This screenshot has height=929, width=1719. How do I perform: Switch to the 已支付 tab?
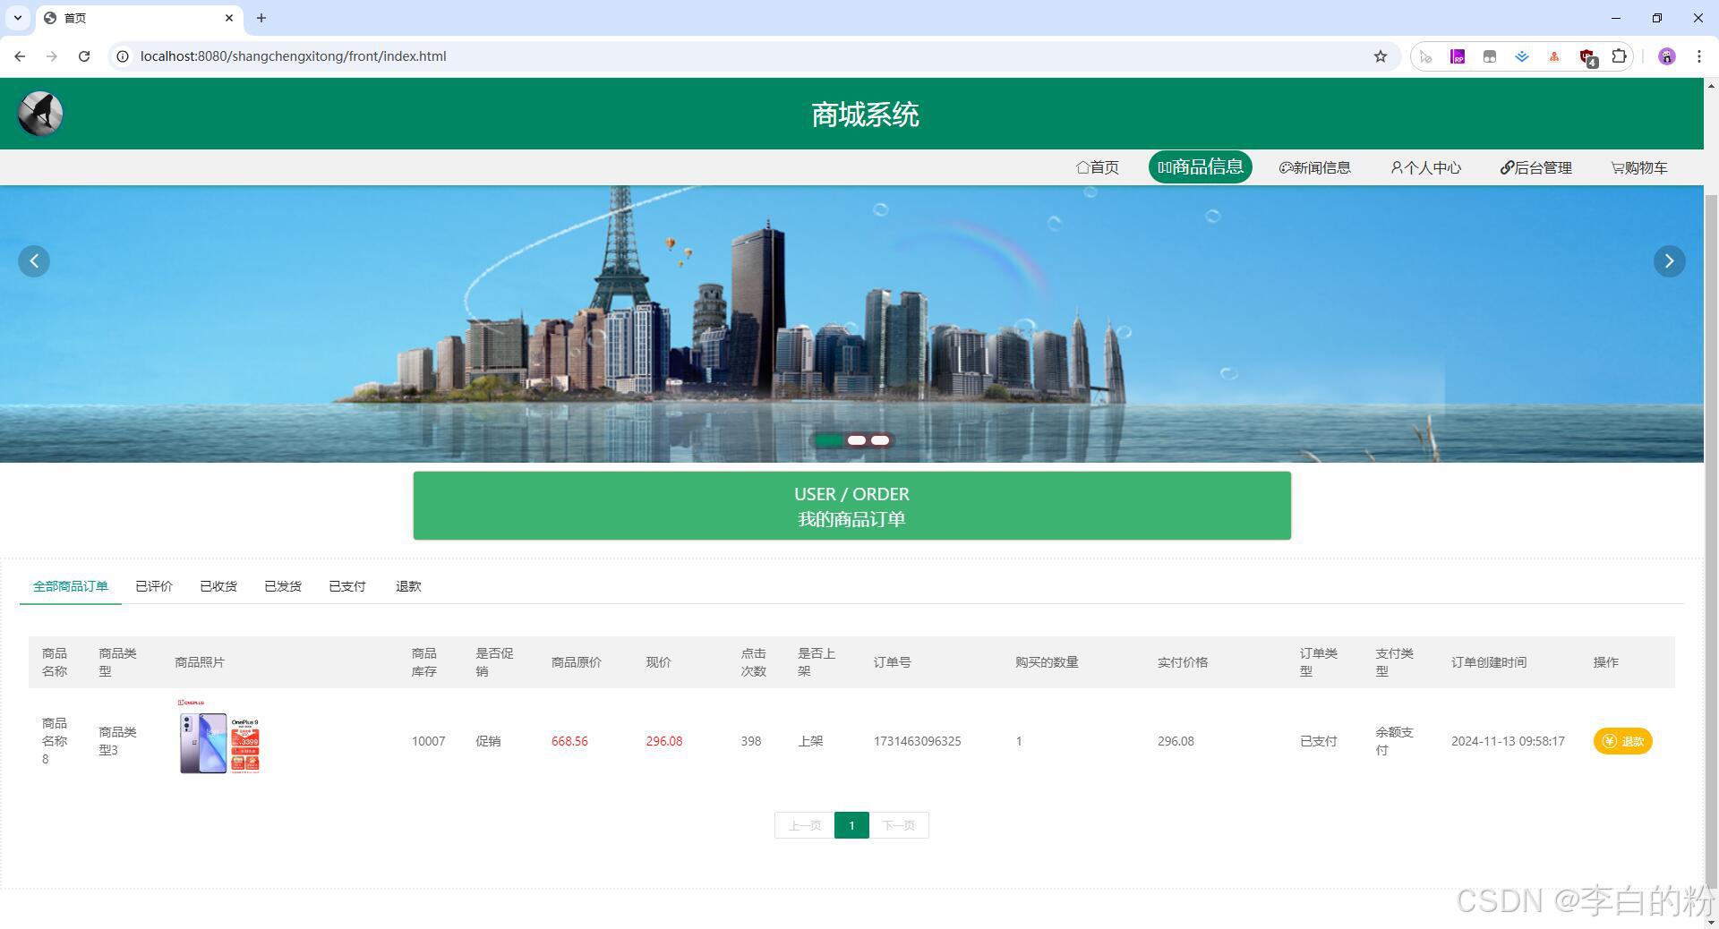pyautogui.click(x=347, y=586)
